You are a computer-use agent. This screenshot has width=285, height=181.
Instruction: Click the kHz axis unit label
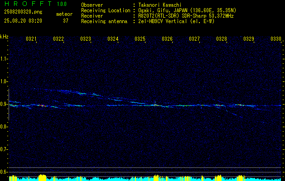[4, 37]
